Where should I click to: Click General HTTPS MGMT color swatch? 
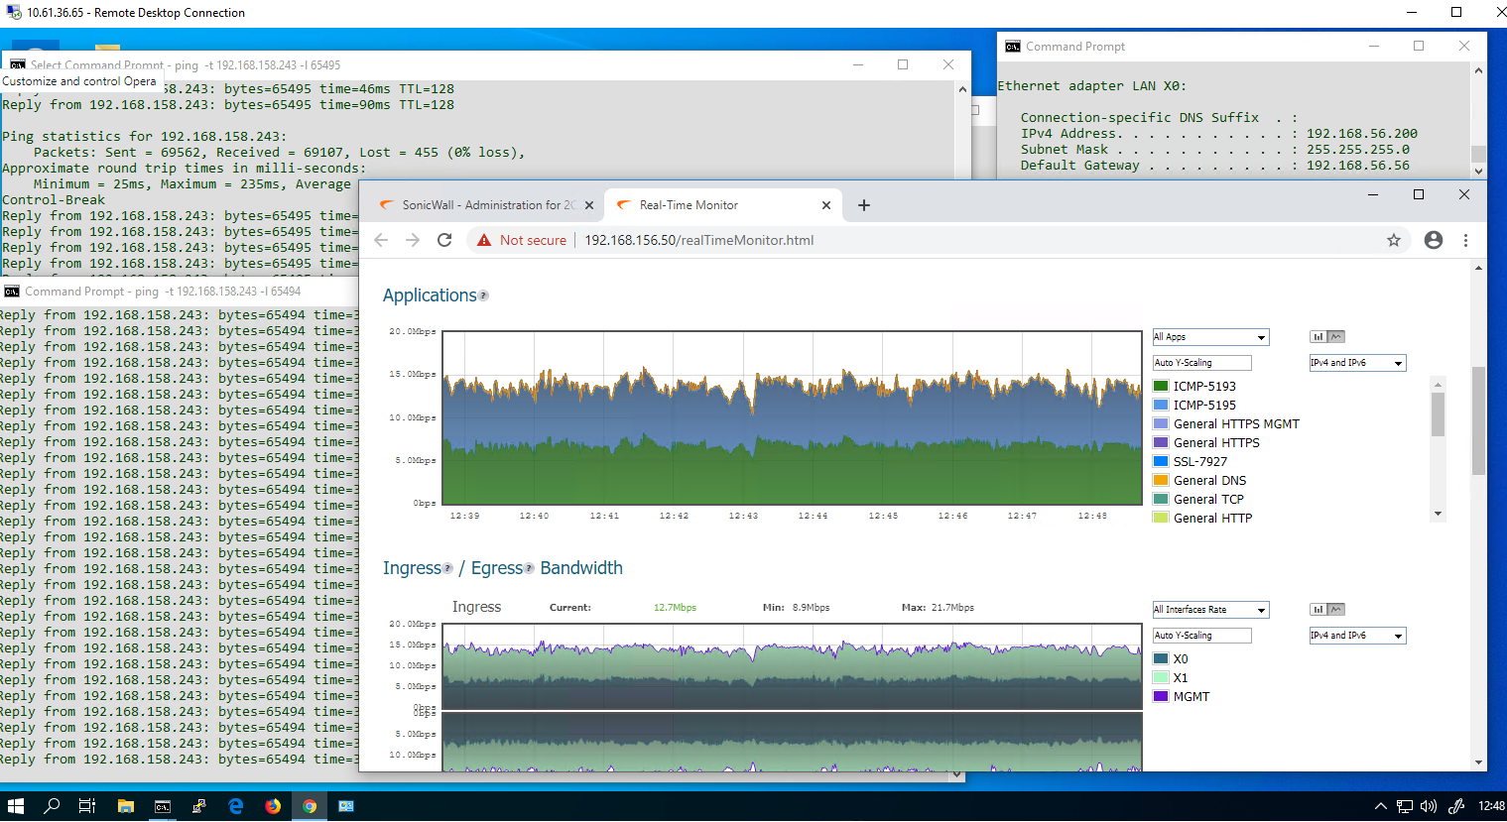point(1161,423)
